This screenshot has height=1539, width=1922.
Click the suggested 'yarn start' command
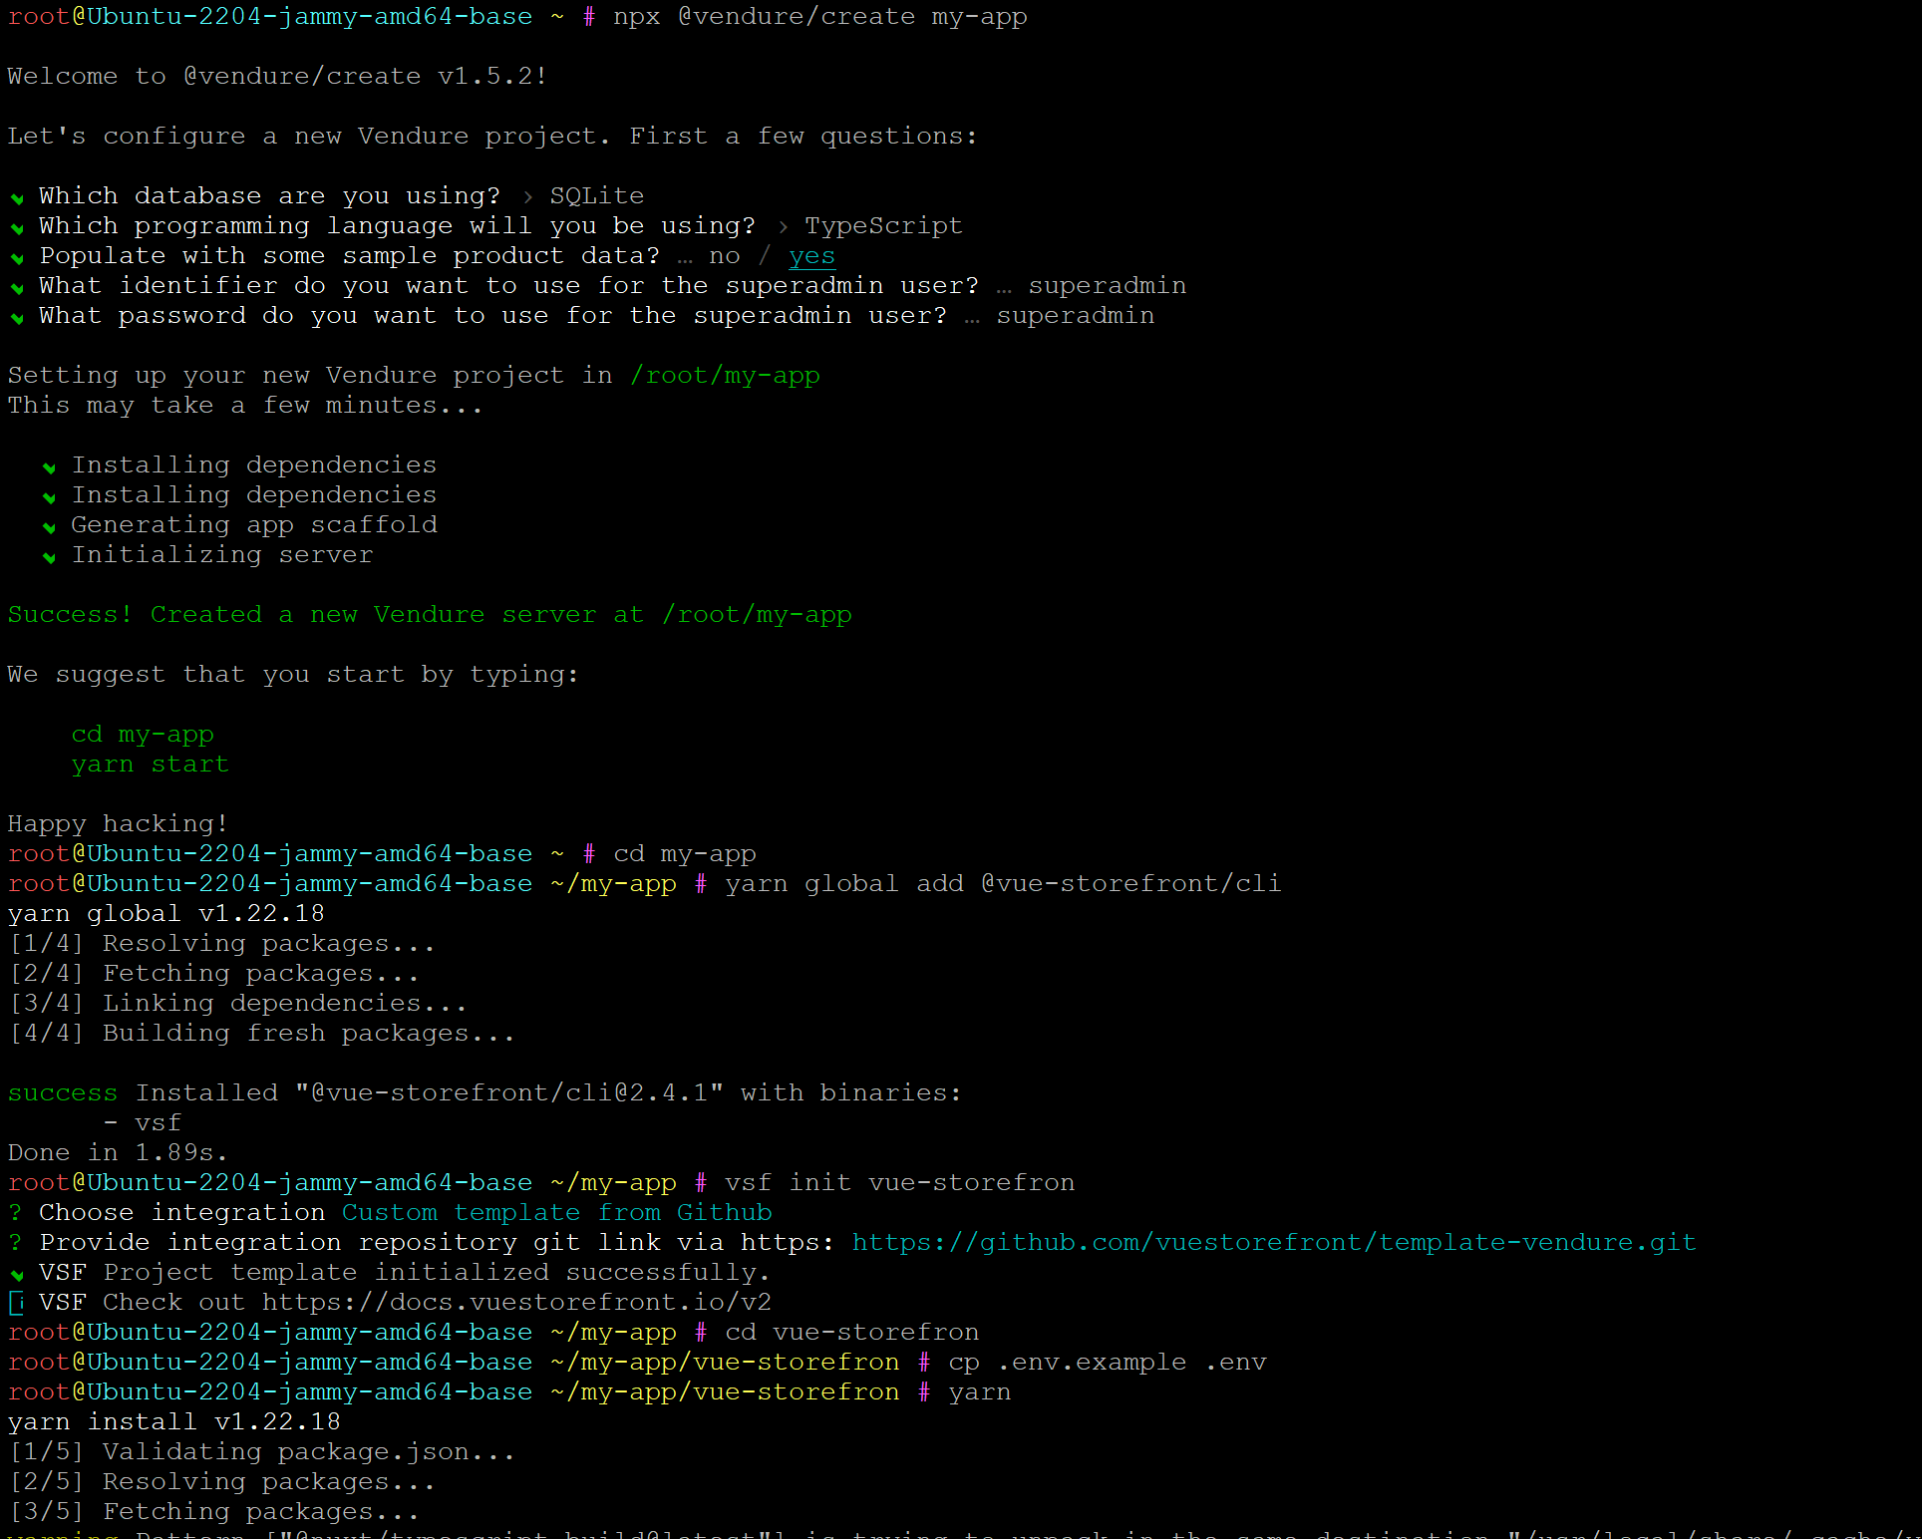coord(150,765)
